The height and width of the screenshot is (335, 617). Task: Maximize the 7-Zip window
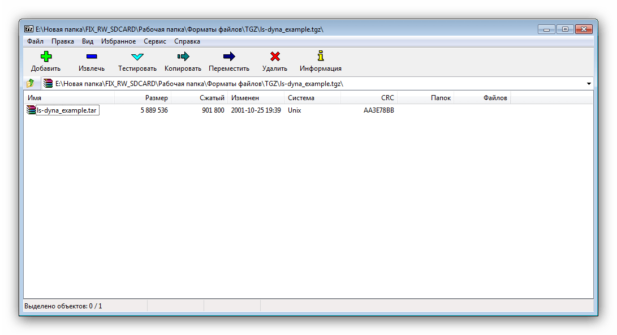tap(565, 29)
